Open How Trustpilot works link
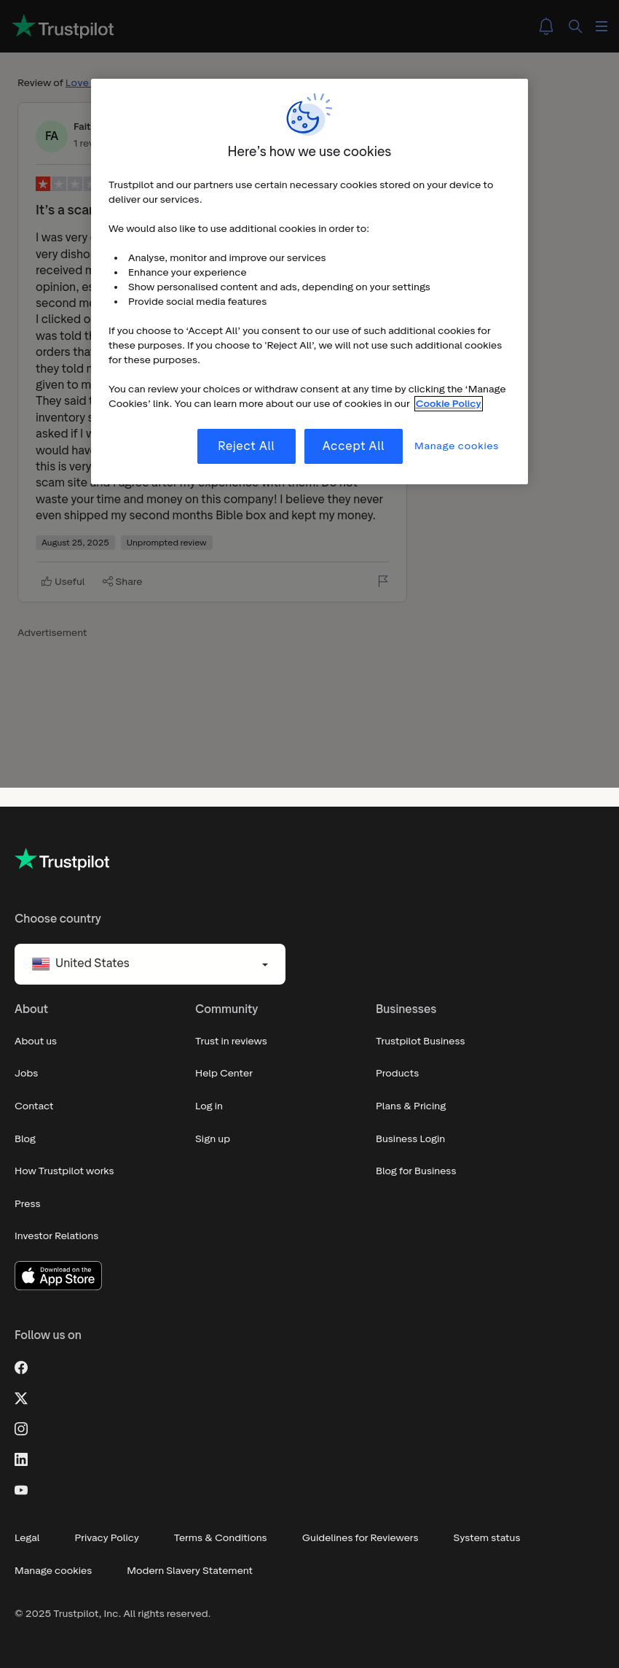The image size is (619, 1668). pyautogui.click(x=64, y=1171)
